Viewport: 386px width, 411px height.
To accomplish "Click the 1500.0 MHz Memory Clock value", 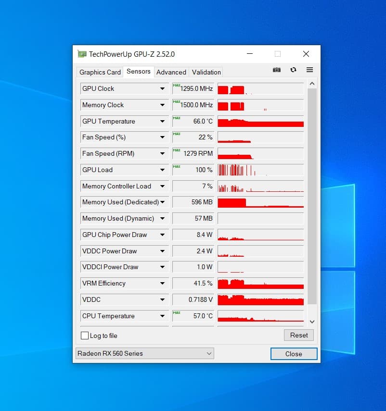I will click(x=193, y=105).
